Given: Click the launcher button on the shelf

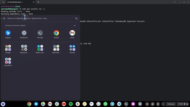Looking at the screenshot, I should click(3, 104).
